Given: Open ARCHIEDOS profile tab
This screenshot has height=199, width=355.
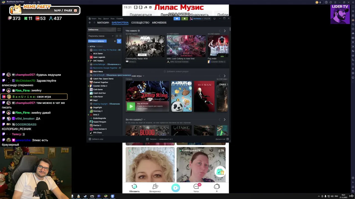Looking at the screenshot, I should pos(159,23).
